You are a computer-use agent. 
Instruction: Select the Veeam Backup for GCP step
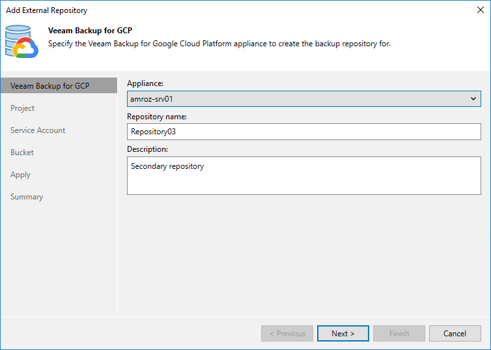pyautogui.click(x=50, y=86)
